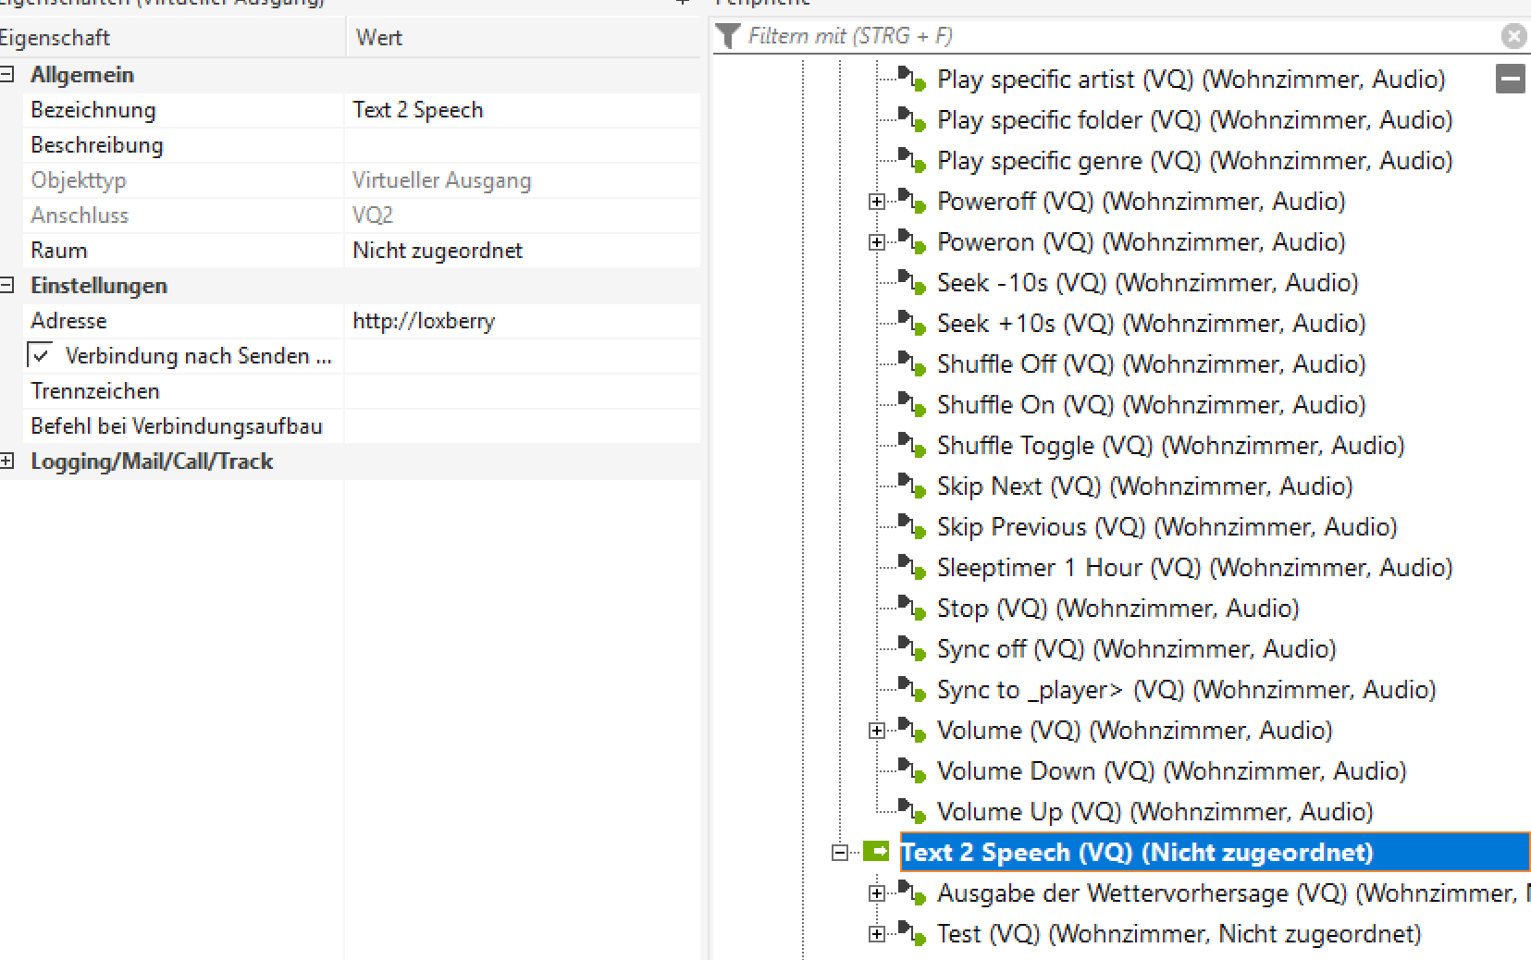Image resolution: width=1531 pixels, height=960 pixels.
Task: Click the filter funnel icon
Action: pyautogui.click(x=728, y=36)
